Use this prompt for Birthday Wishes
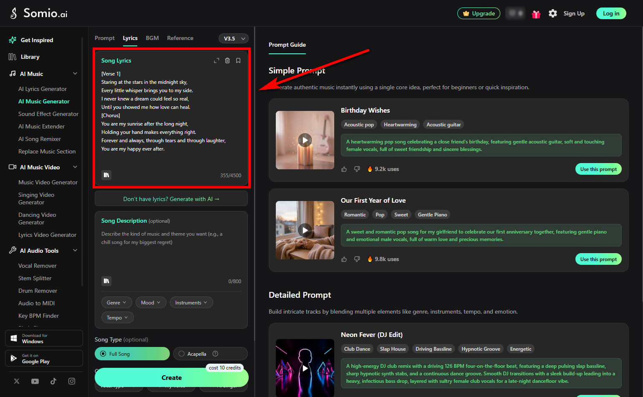643x397 pixels. click(598, 169)
